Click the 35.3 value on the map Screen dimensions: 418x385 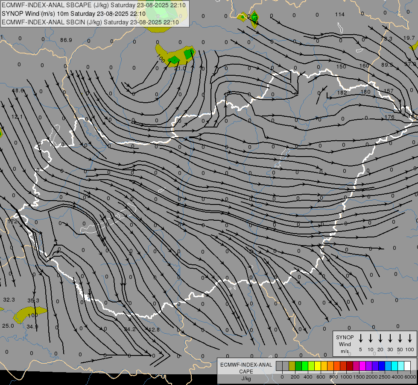[33, 301]
